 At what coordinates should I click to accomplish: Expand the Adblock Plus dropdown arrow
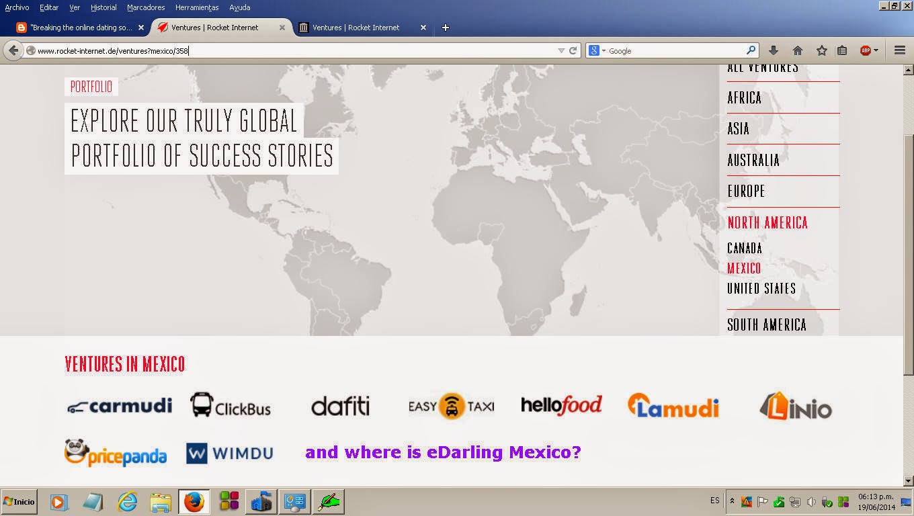click(x=876, y=50)
